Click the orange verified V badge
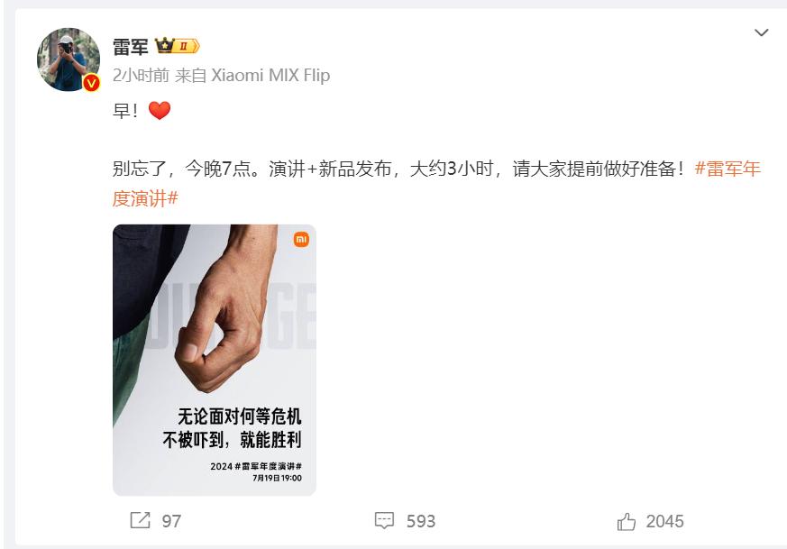This screenshot has width=787, height=549. point(91,83)
